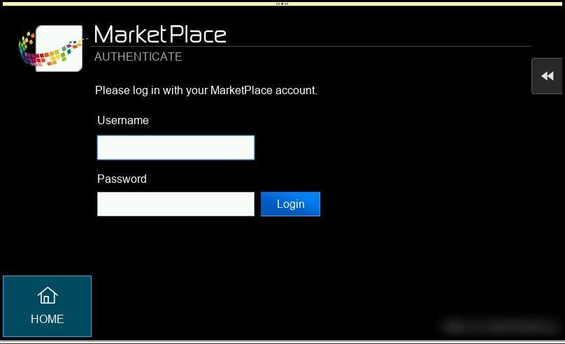Click the "Please log in" instruction text
The image size is (565, 344).
pyautogui.click(x=206, y=90)
